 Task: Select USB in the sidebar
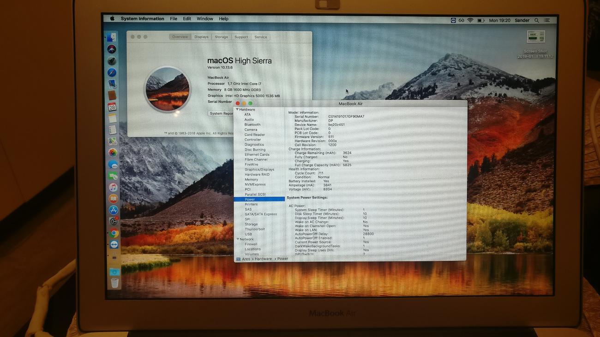248,234
